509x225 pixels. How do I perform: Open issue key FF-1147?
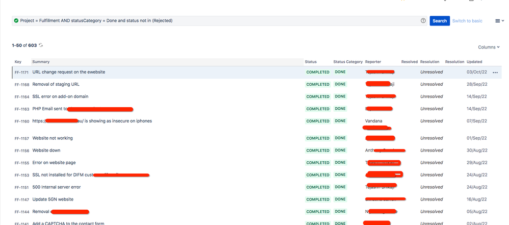22,199
